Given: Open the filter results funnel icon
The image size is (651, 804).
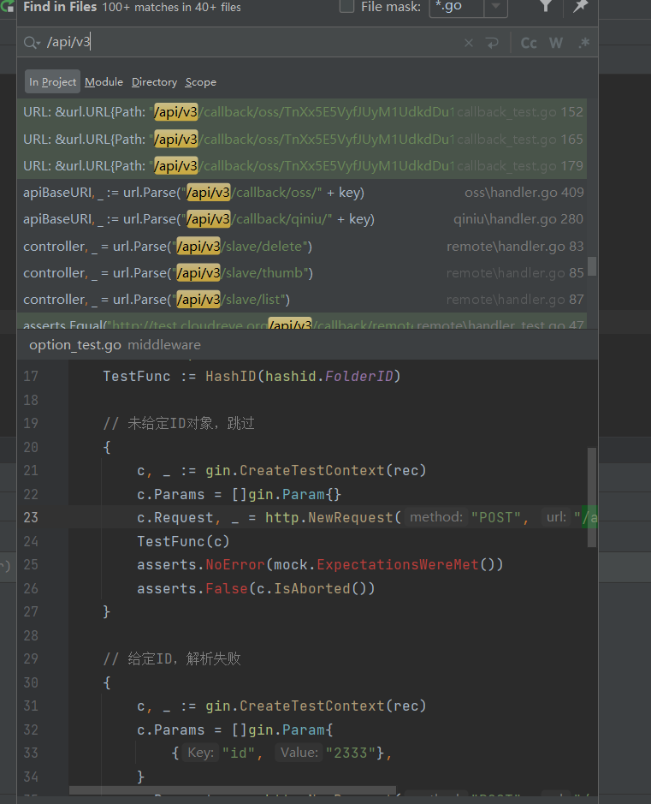Looking at the screenshot, I should tap(546, 8).
